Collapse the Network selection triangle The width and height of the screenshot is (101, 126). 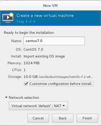[x=6, y=98]
